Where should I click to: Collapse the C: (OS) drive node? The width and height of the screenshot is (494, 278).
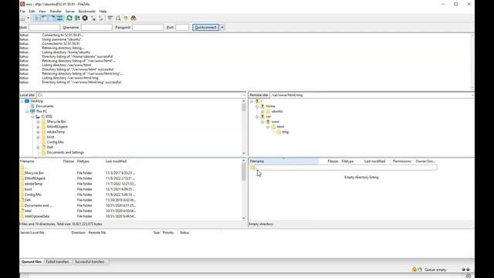click(x=32, y=117)
